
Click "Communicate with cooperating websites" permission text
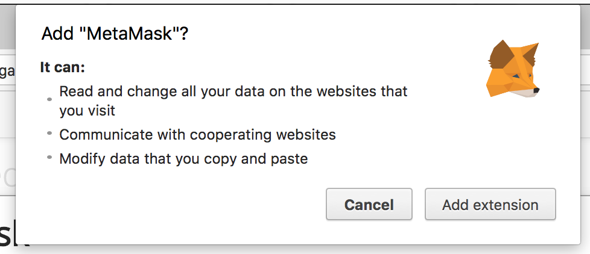197,134
